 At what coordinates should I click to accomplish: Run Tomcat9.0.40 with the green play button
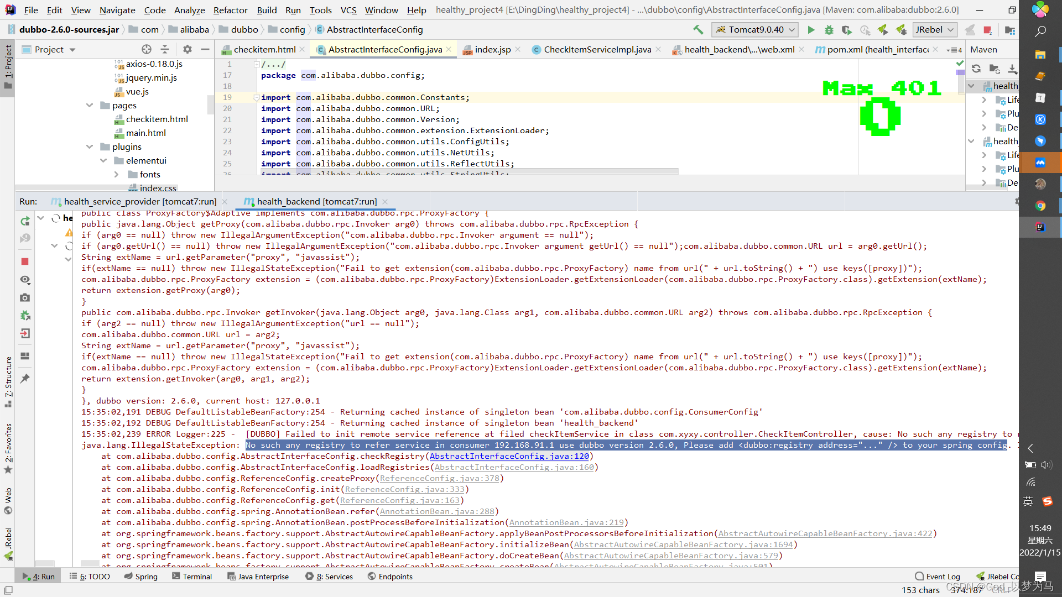(x=811, y=30)
